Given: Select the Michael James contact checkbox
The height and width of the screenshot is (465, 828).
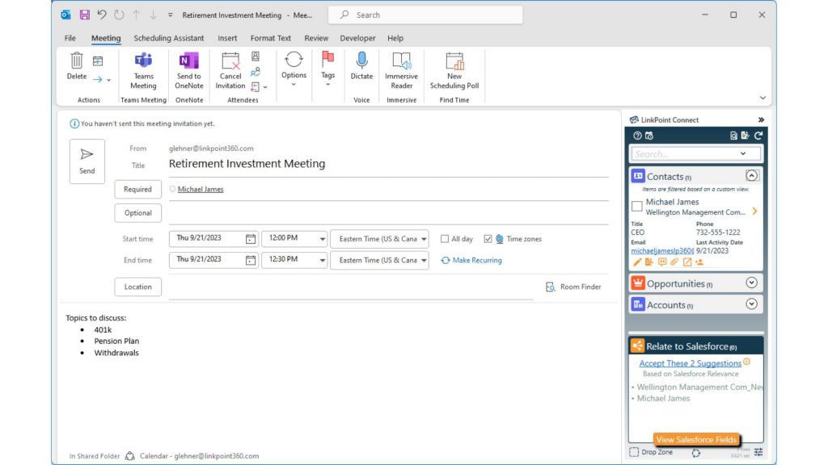Looking at the screenshot, I should (637, 206).
